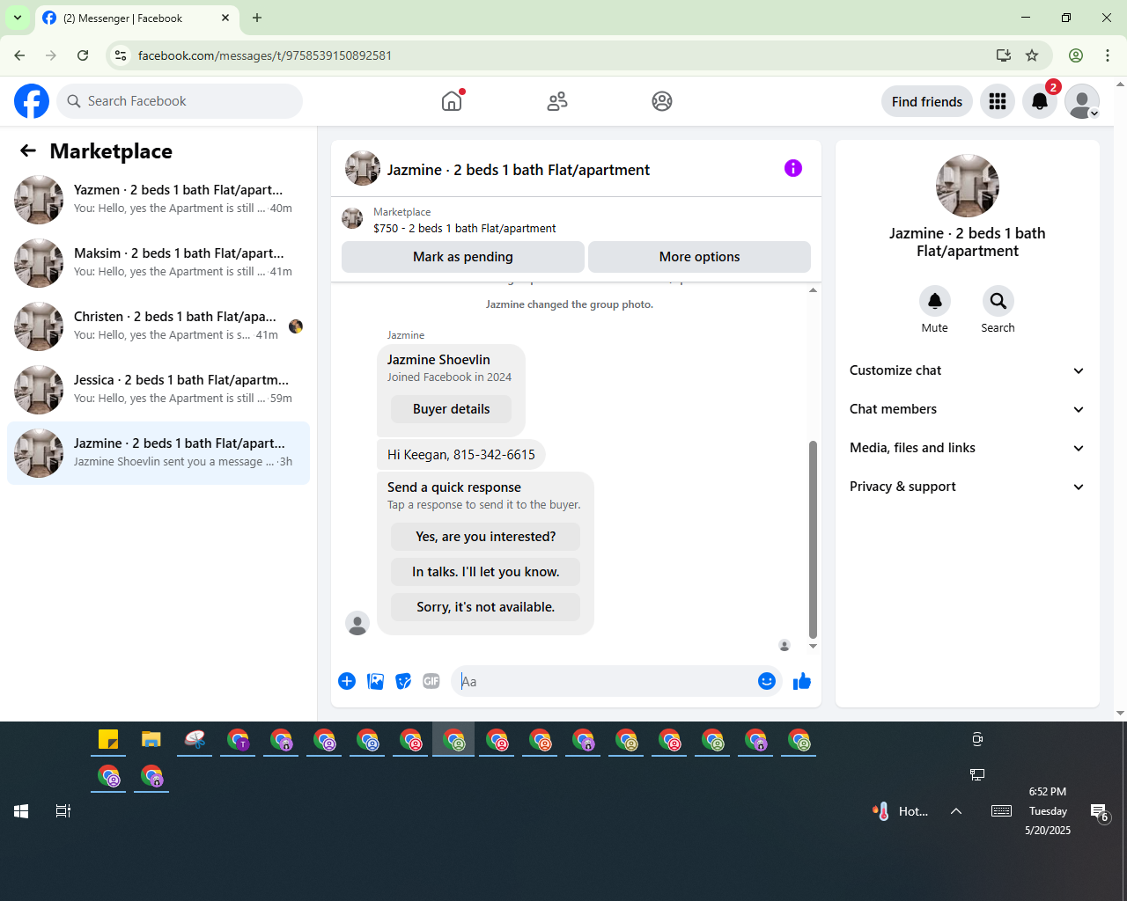This screenshot has width=1127, height=901.
Task: Show hidden system tray icons chevron
Action: tap(956, 811)
